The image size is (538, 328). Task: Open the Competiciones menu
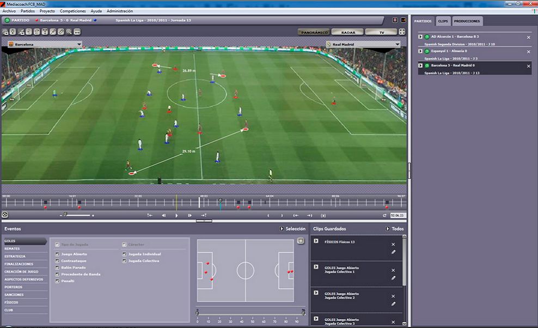tap(72, 11)
